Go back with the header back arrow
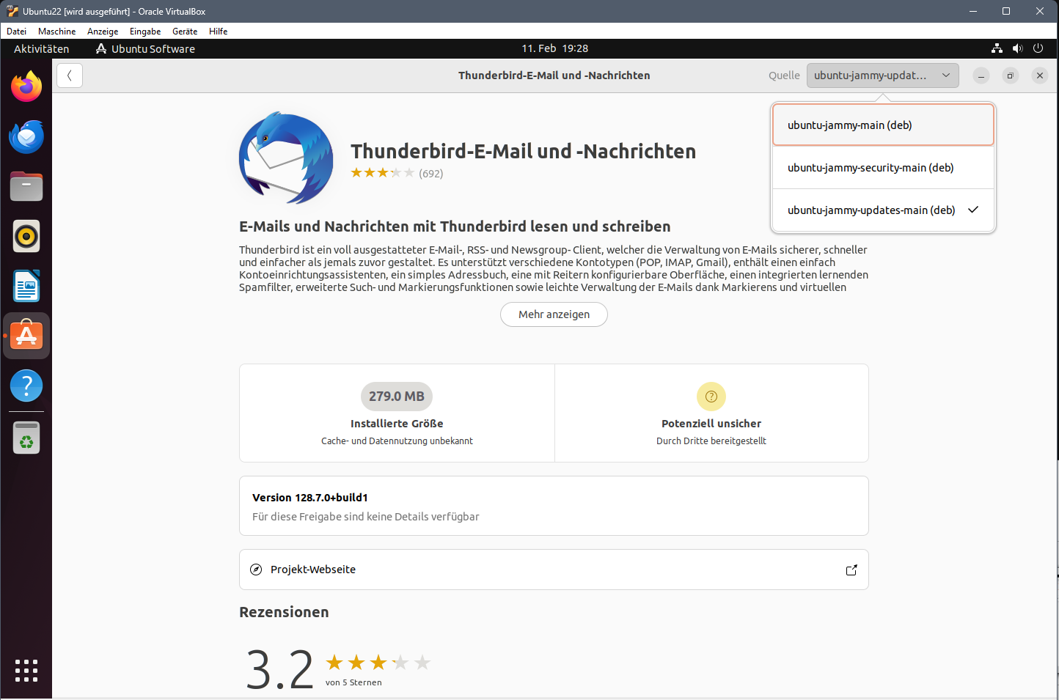Image resolution: width=1059 pixels, height=700 pixels. point(70,75)
